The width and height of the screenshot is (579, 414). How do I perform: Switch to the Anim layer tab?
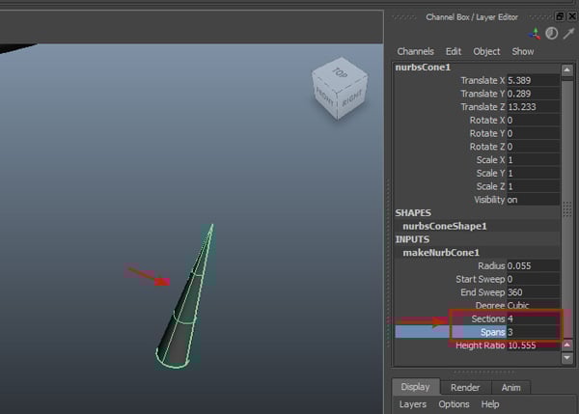(510, 387)
